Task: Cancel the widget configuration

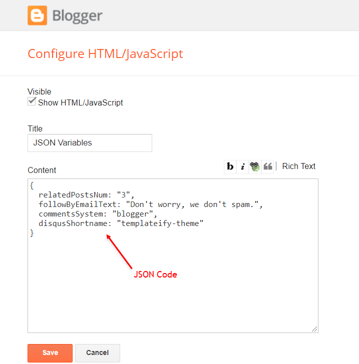Action: pos(98,353)
